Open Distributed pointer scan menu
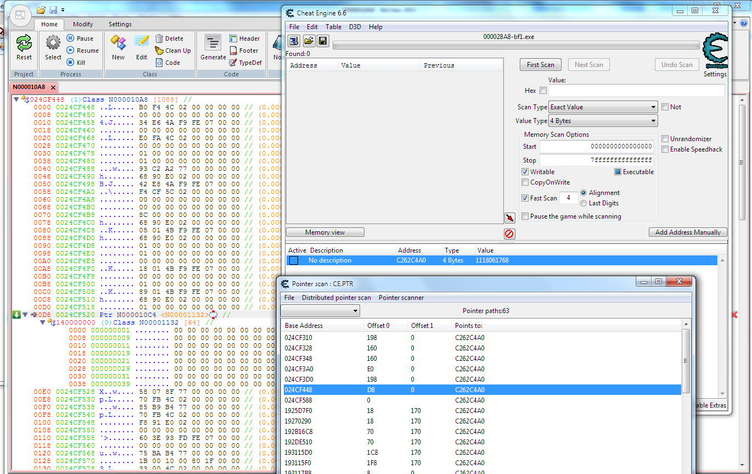Image resolution: width=752 pixels, height=474 pixels. (x=336, y=298)
